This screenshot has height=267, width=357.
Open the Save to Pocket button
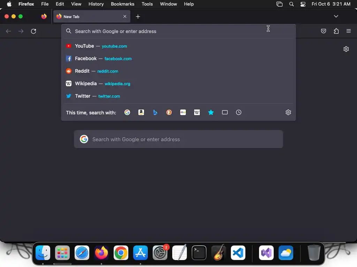(323, 31)
